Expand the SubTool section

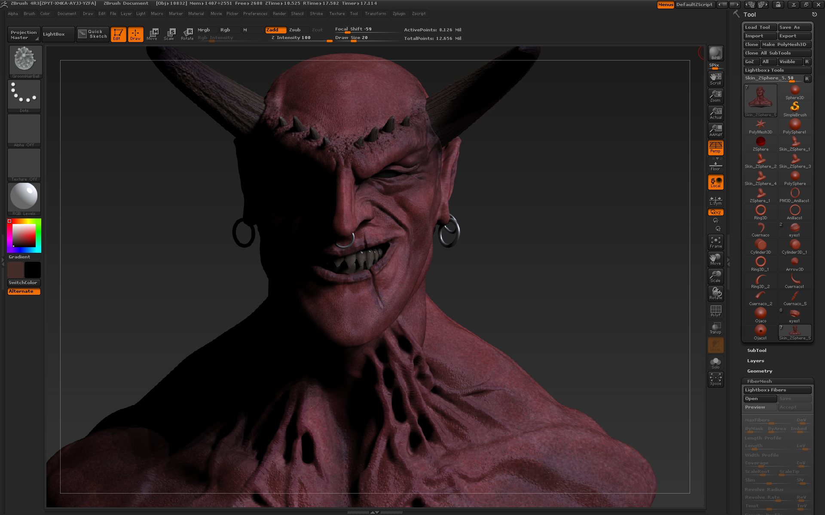pos(756,351)
